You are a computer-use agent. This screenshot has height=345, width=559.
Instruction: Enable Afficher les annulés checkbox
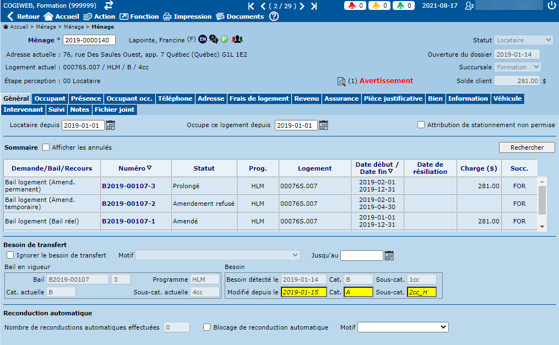(46, 147)
